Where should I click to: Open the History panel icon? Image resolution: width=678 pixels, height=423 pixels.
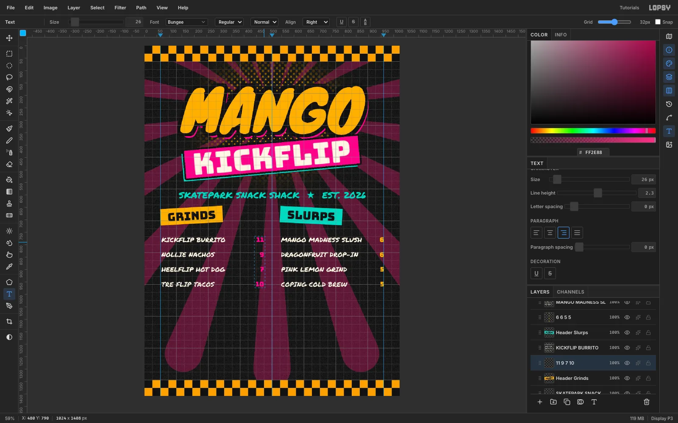669,104
